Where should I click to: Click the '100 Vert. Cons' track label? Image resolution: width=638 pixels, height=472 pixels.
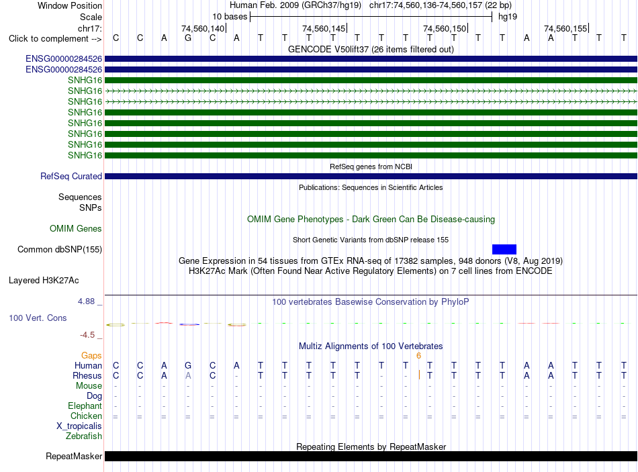pyautogui.click(x=38, y=318)
